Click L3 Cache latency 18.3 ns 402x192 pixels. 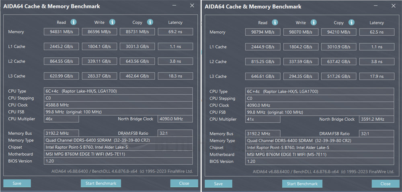pos(175,76)
